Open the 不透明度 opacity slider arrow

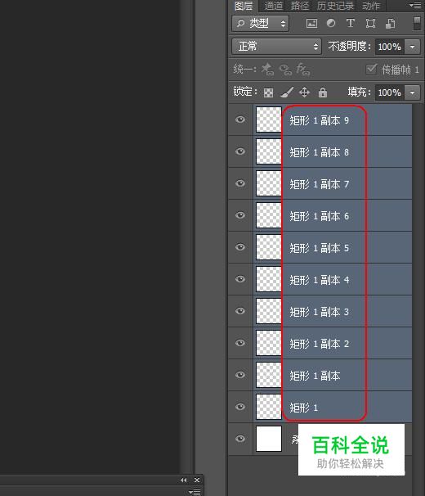coord(413,47)
